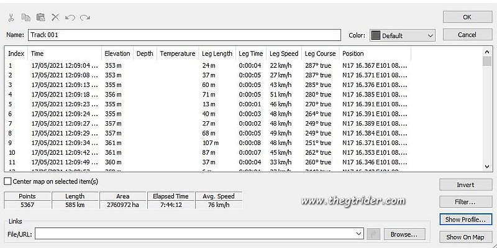Click the Position column header
497x248 pixels.
tap(375, 53)
